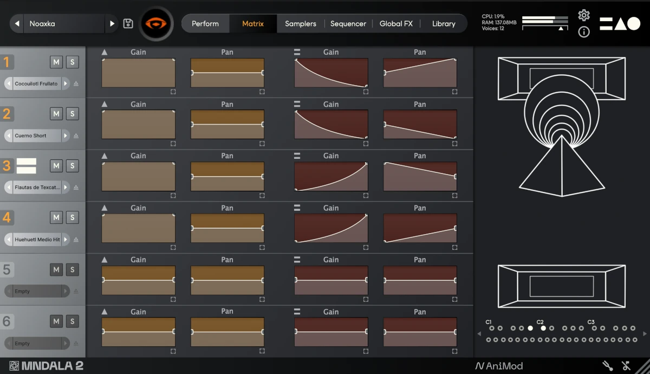Open the Library tab
This screenshot has width=650, height=374.
(x=444, y=23)
